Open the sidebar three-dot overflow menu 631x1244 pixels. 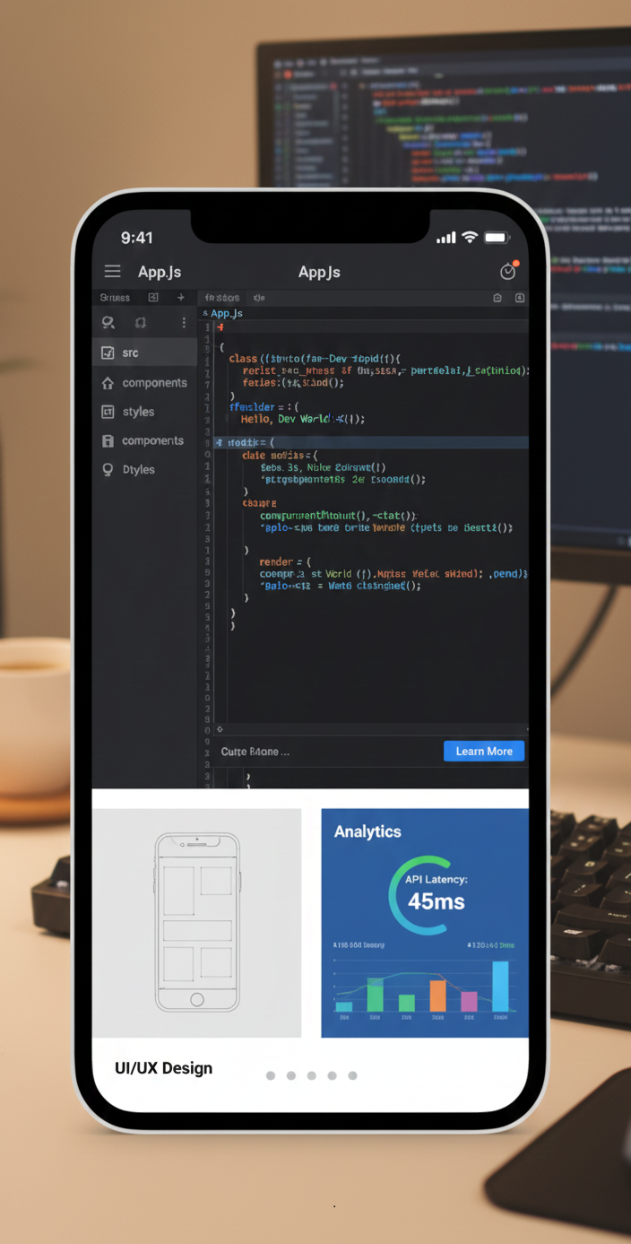pos(184,322)
